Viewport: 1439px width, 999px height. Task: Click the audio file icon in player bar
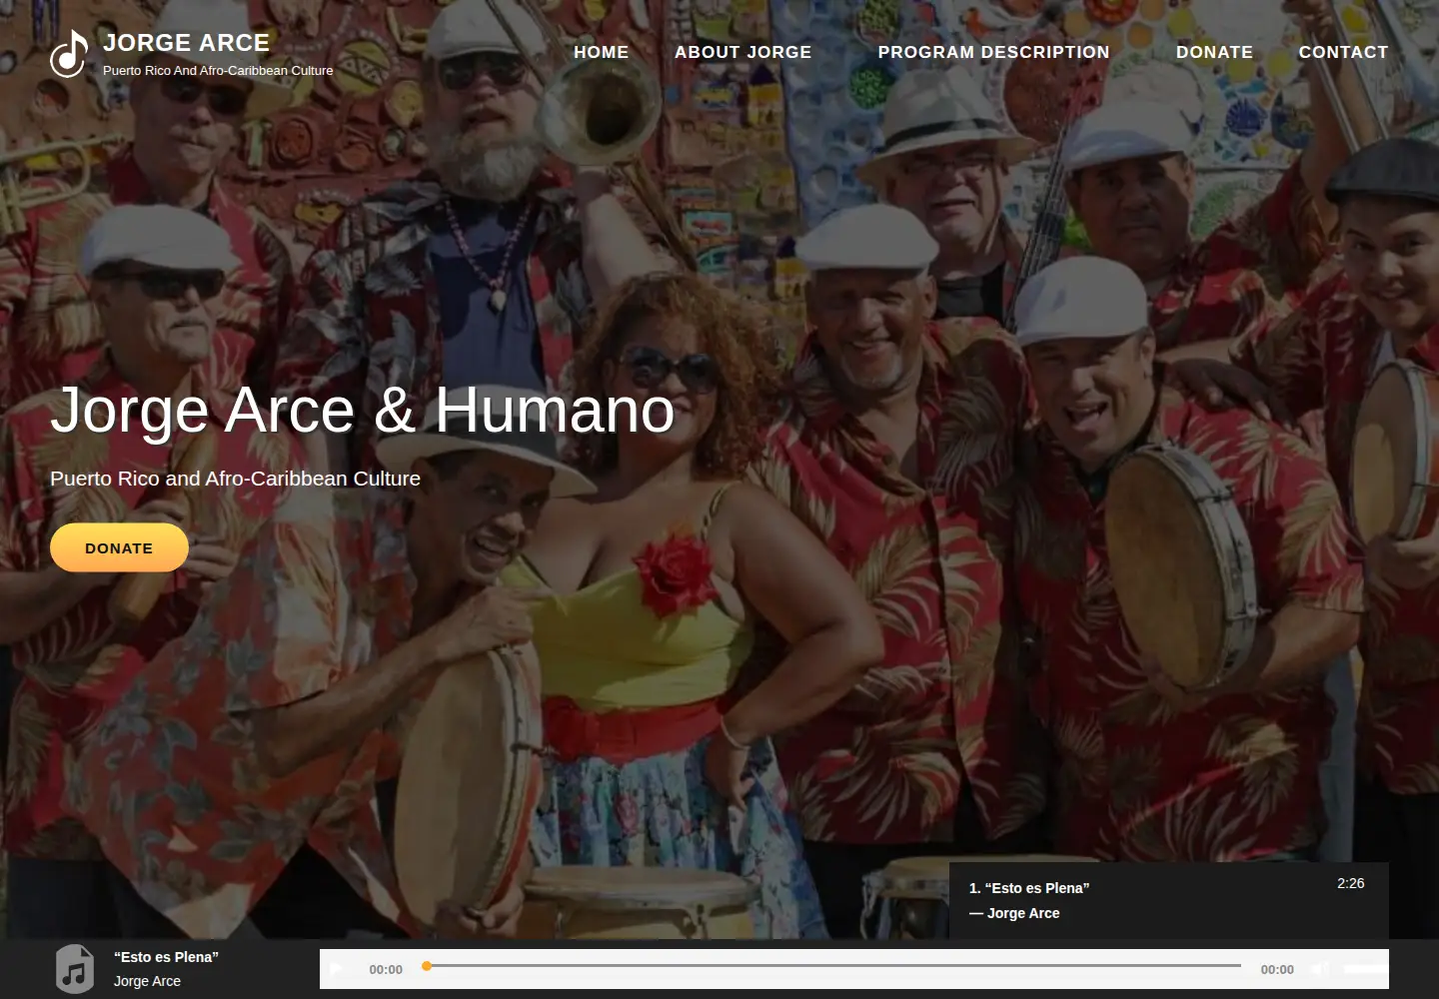click(75, 969)
